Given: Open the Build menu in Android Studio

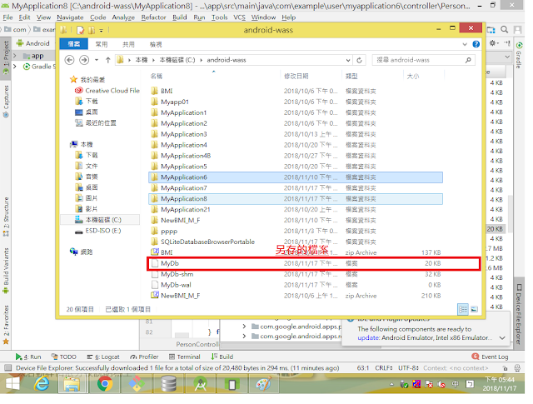Looking at the screenshot, I should (180, 17).
